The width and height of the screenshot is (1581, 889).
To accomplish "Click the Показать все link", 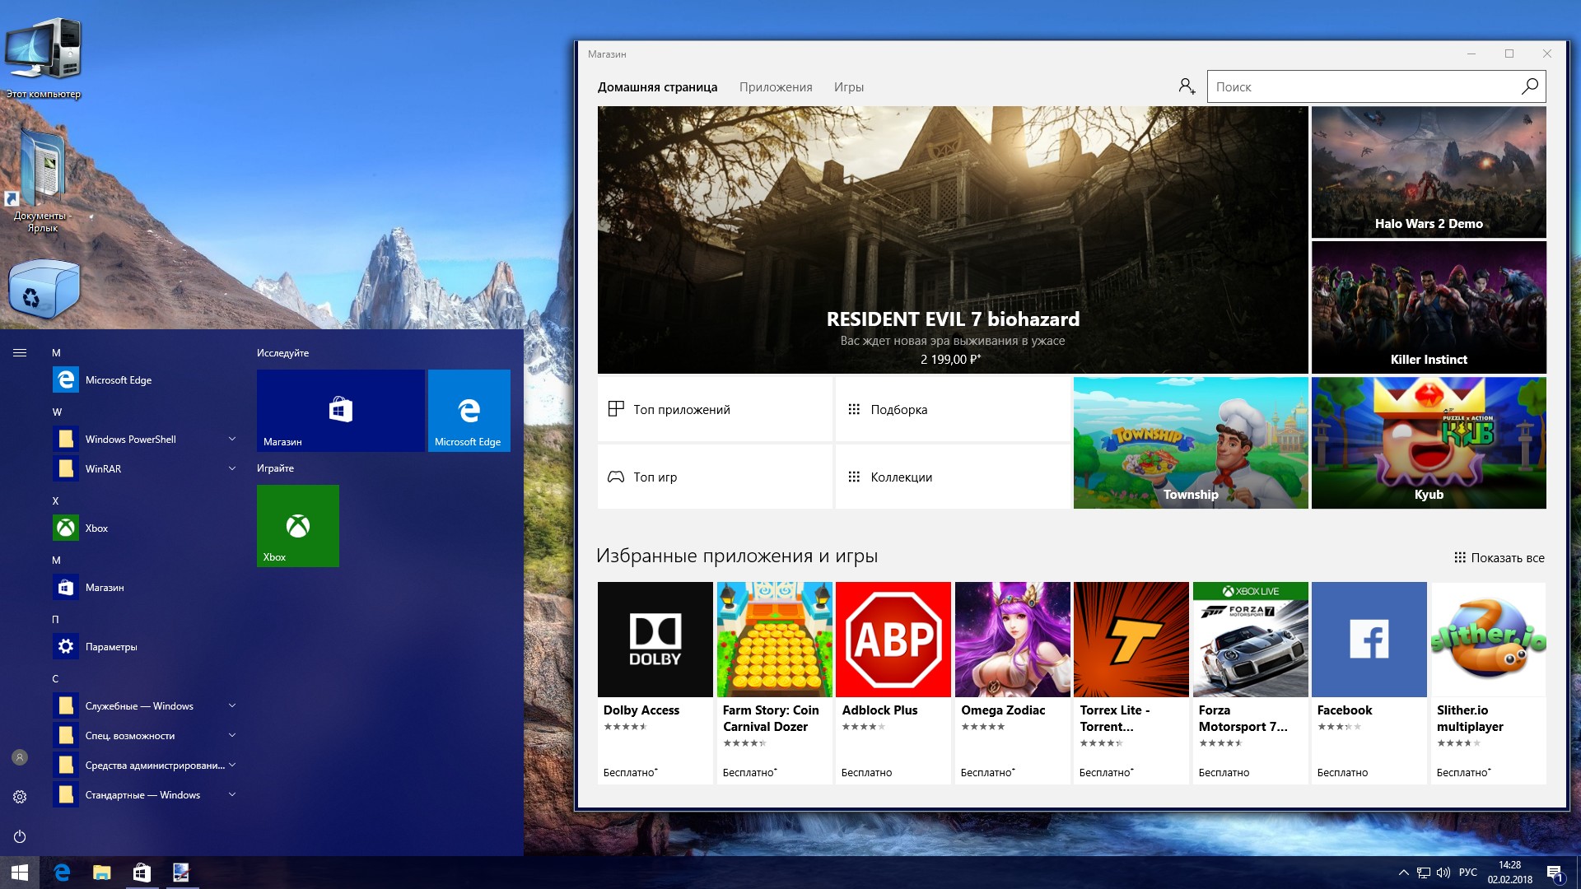I will tap(1499, 558).
